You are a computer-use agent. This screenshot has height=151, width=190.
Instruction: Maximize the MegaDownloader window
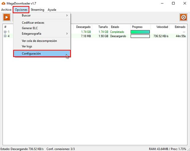[173, 3]
